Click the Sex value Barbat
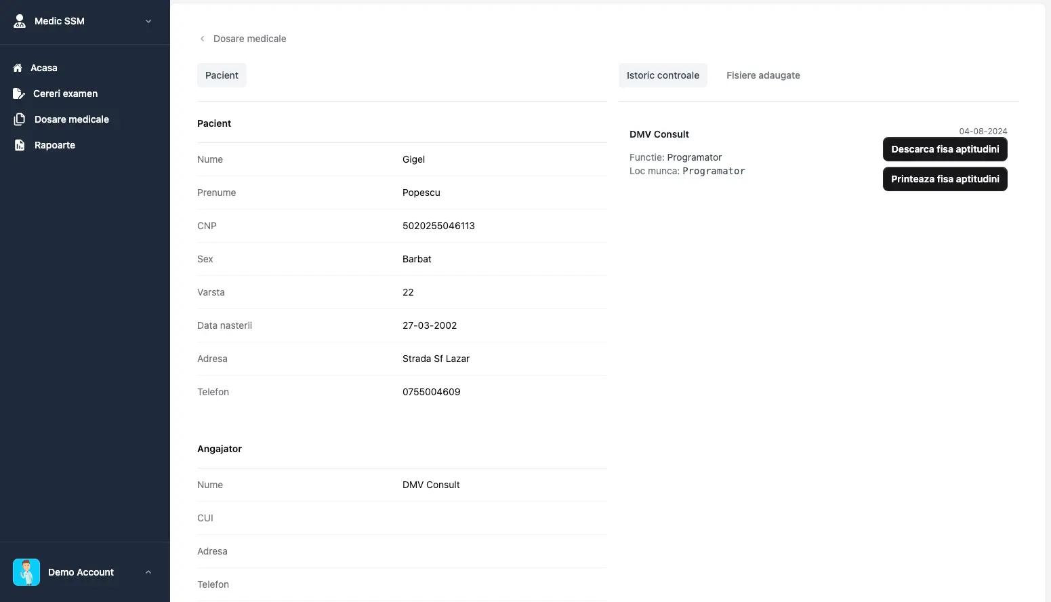This screenshot has width=1051, height=602. [417, 259]
